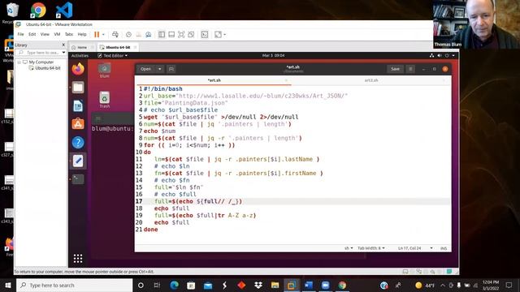Click Windows taskbar search box
520x292 pixels.
pos(74,285)
